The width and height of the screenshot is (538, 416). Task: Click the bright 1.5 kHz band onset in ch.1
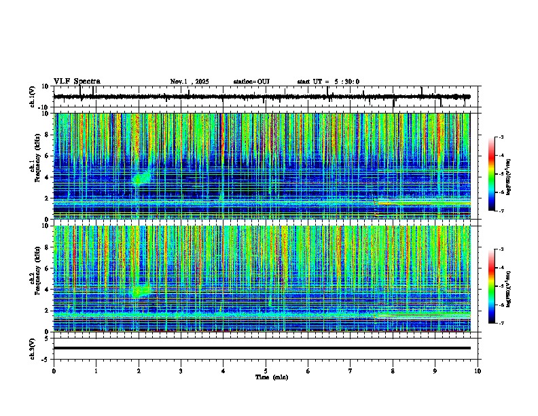pyautogui.click(x=377, y=202)
